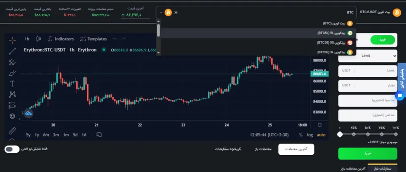Set chart range to 6m
406x172 pixels.
tap(46, 135)
